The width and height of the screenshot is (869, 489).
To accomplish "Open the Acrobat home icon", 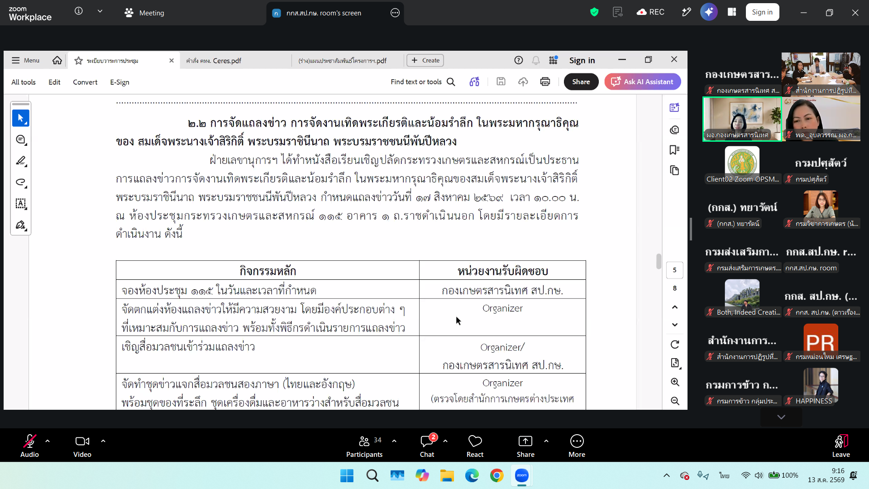I will pos(57,60).
